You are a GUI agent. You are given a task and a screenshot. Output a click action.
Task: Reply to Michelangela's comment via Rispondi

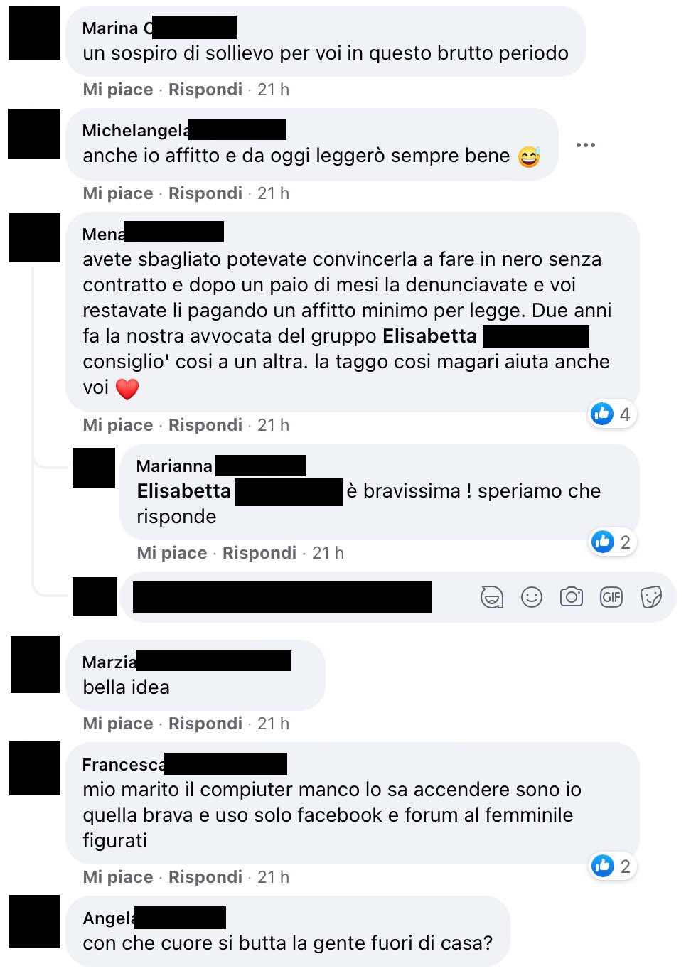click(x=205, y=193)
